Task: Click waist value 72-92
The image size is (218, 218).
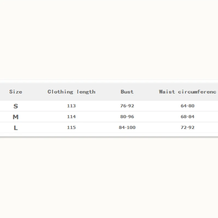Action: click(187, 128)
